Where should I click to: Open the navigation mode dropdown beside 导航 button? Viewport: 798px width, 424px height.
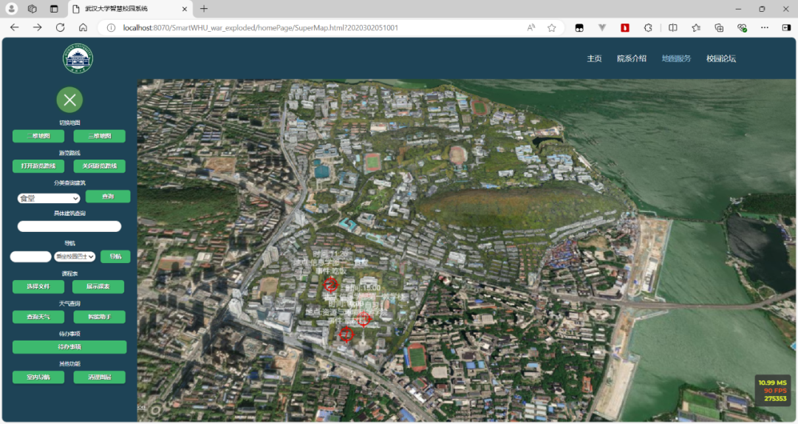(75, 256)
